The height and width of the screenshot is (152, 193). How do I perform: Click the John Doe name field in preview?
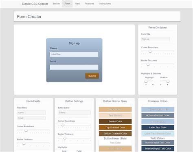(74, 54)
